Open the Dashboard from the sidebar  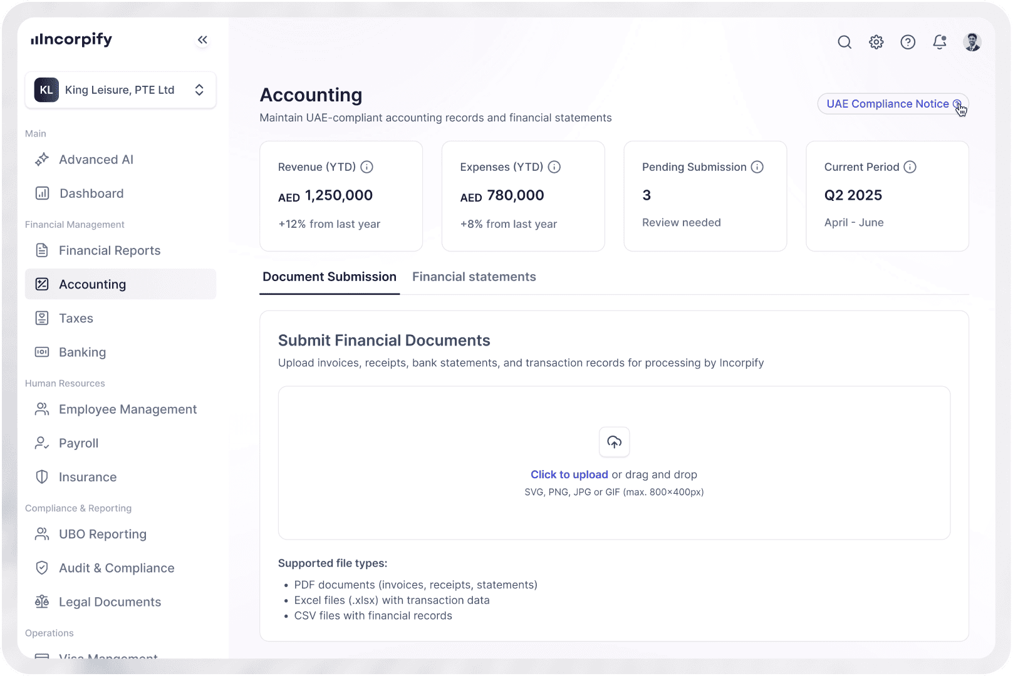pyautogui.click(x=91, y=193)
